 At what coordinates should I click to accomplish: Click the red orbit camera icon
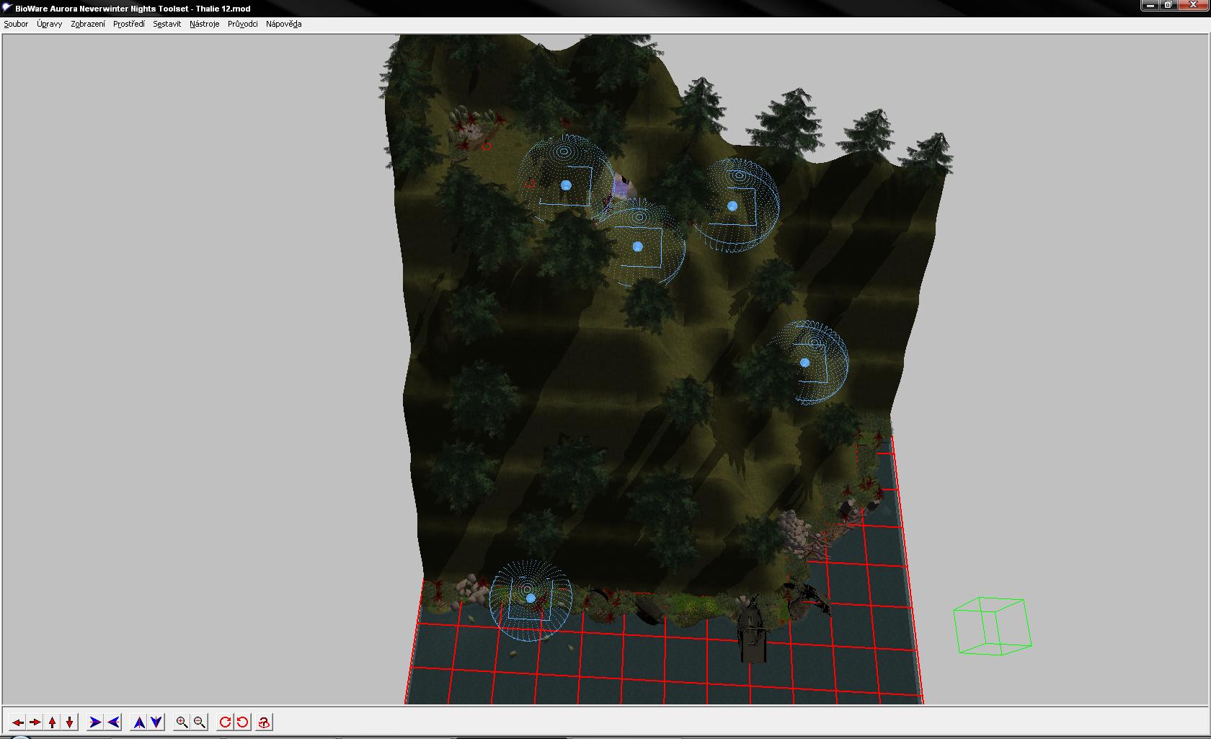click(x=264, y=722)
